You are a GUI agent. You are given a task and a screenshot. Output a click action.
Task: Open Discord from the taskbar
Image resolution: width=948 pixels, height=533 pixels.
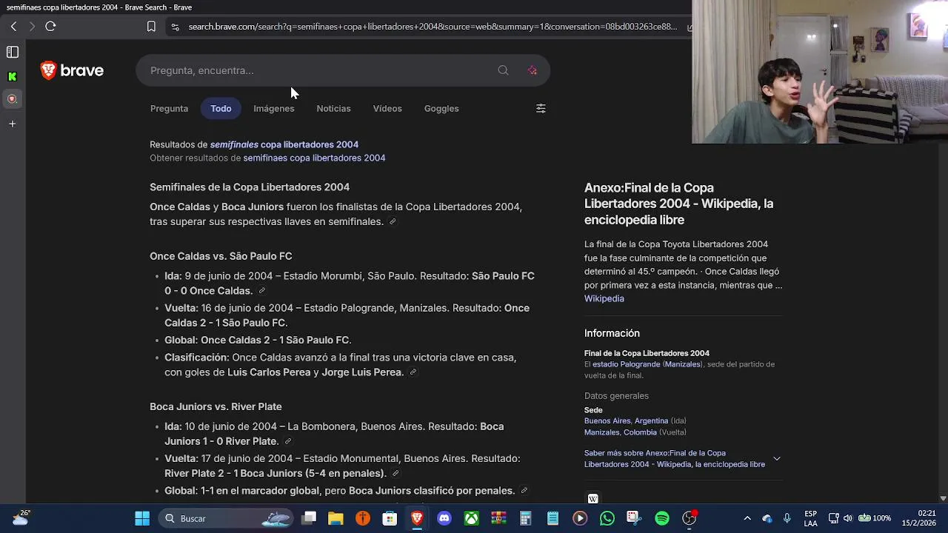click(x=444, y=518)
